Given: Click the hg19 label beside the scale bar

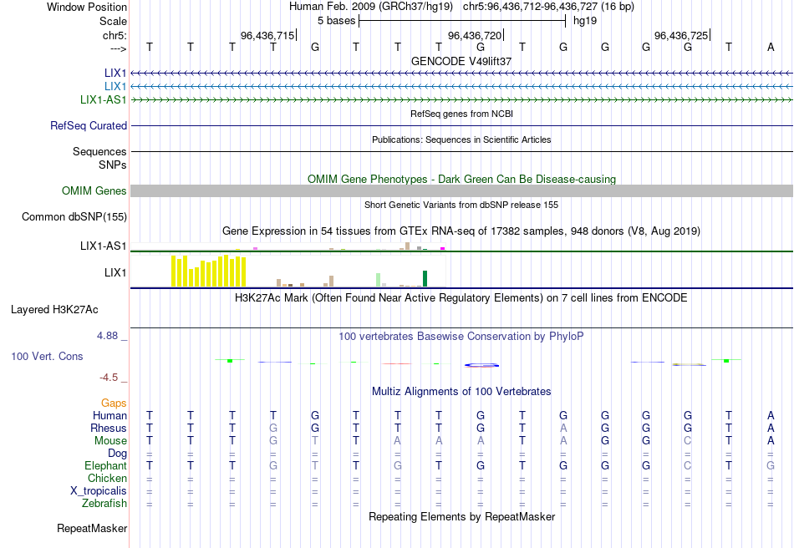Looking at the screenshot, I should (x=585, y=21).
